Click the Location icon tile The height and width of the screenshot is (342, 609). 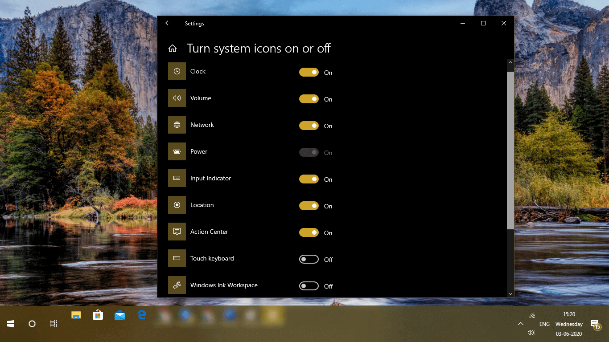point(177,205)
